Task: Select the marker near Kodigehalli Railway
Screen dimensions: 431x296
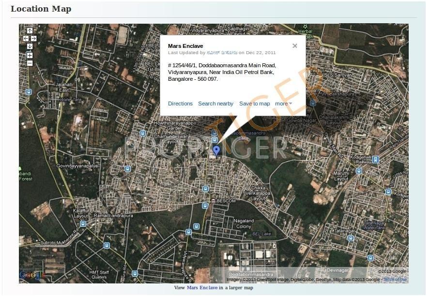Action: tap(375, 160)
